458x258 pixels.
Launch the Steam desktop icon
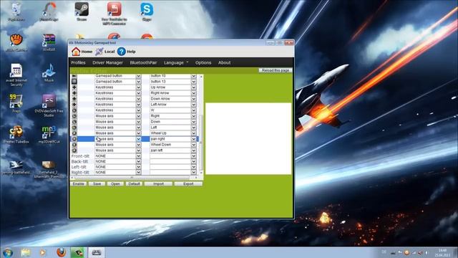pyautogui.click(x=82, y=11)
